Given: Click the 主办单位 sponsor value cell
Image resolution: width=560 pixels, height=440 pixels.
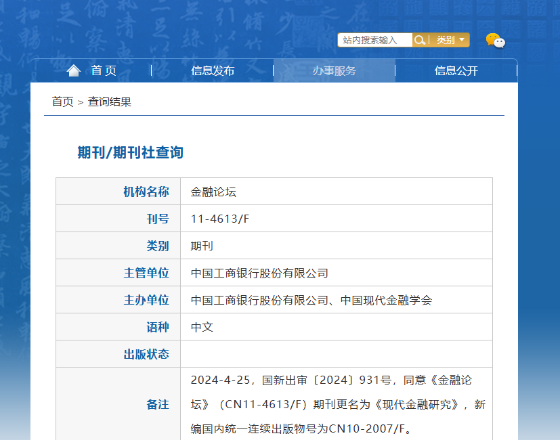Looking at the screenshot, I should pyautogui.click(x=337, y=300).
